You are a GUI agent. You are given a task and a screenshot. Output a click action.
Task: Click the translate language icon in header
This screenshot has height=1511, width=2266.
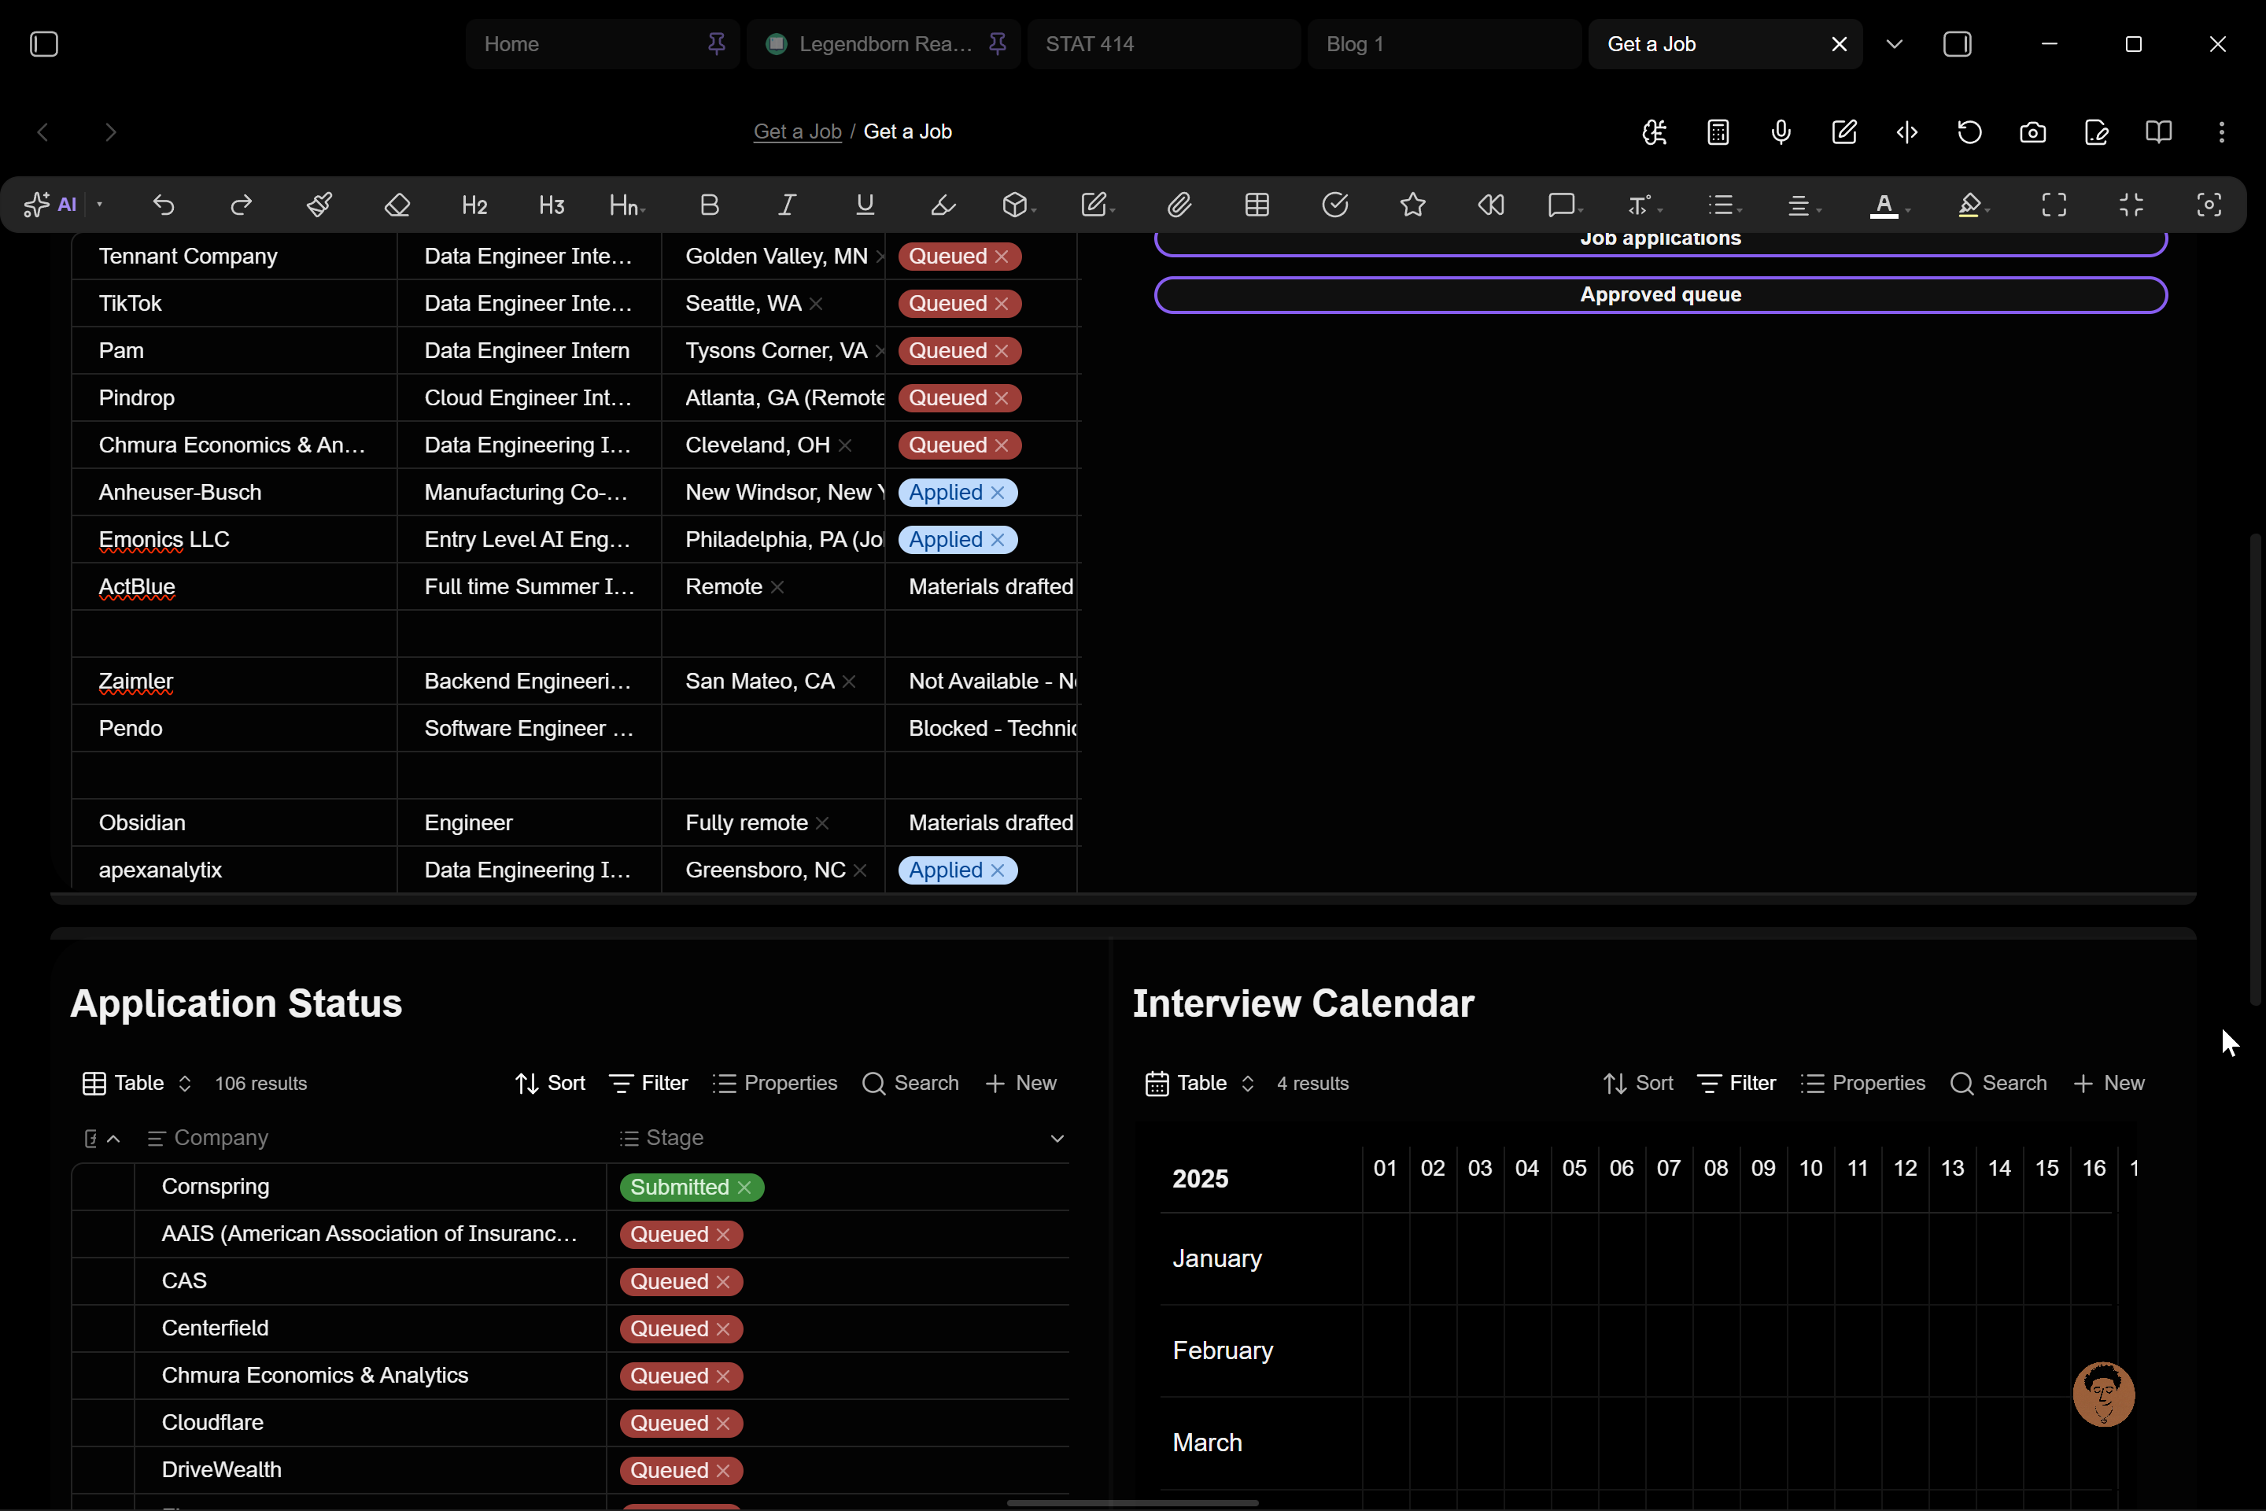1654,132
